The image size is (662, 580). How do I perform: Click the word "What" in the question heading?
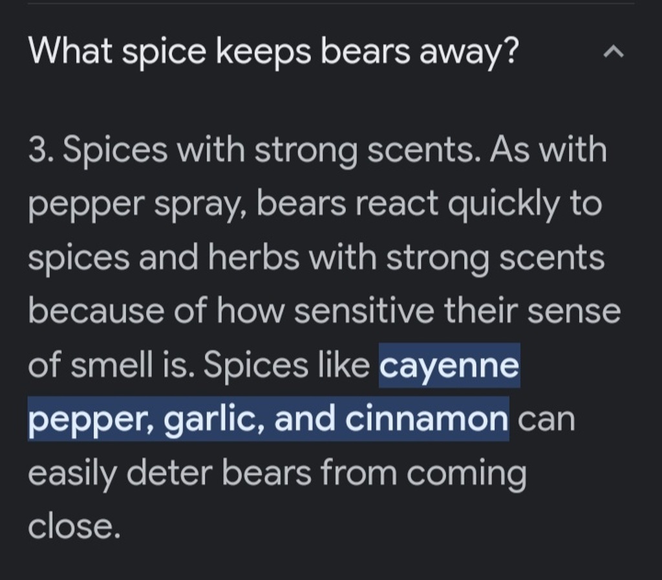click(70, 50)
